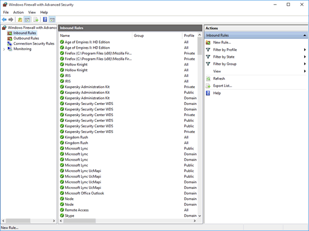The width and height of the screenshot is (309, 231).
Task: Open the Filter by Group submenu arrow
Action: click(x=305, y=64)
